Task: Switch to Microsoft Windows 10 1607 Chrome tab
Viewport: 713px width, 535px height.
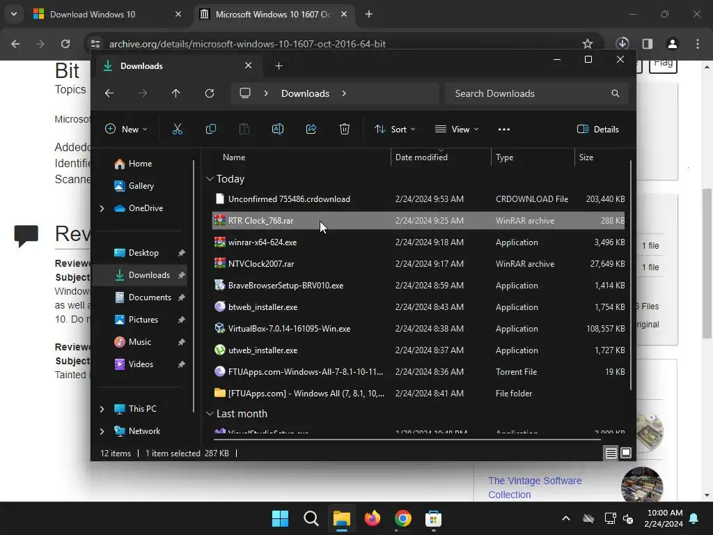Action: [x=274, y=14]
